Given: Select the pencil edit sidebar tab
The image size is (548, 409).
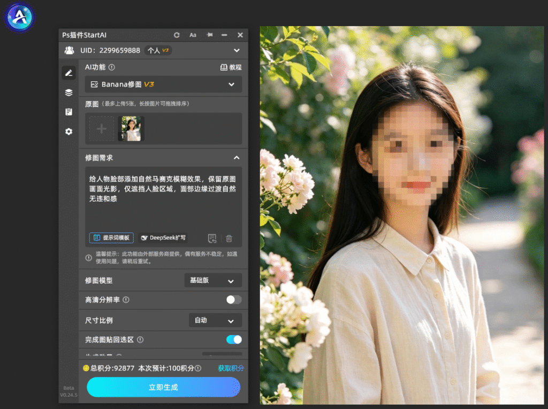Looking at the screenshot, I should pos(69,73).
